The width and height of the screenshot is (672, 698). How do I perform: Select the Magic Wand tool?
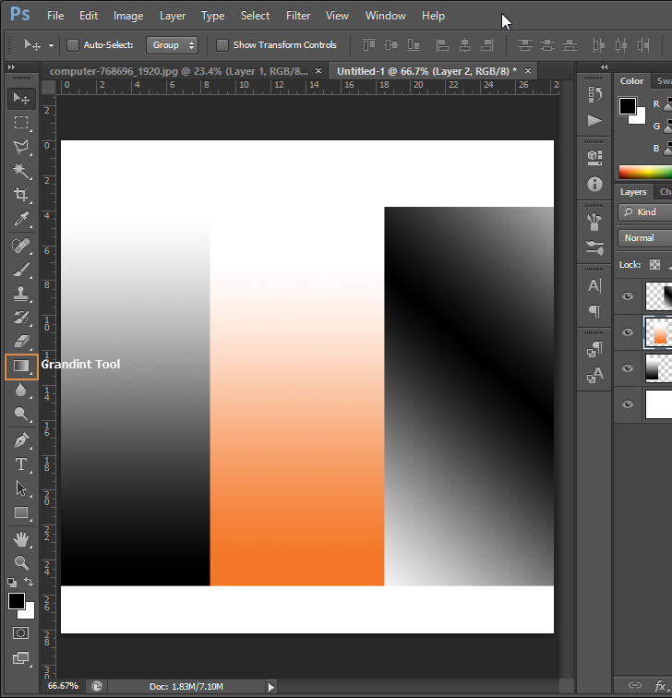pyautogui.click(x=21, y=171)
